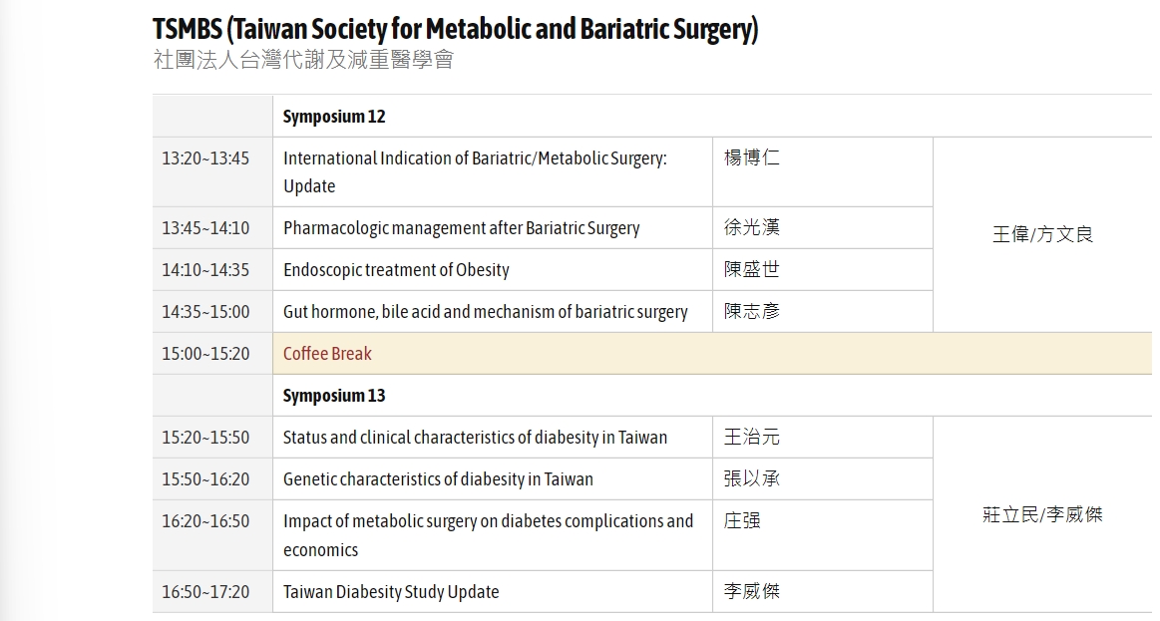Viewport: 1160px width, 621px height.
Task: Click moderators 王偉/方文良 cell
Action: tap(1042, 234)
